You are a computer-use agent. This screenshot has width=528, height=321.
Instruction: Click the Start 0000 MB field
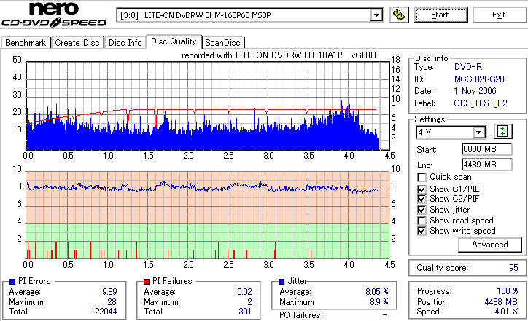click(x=487, y=149)
